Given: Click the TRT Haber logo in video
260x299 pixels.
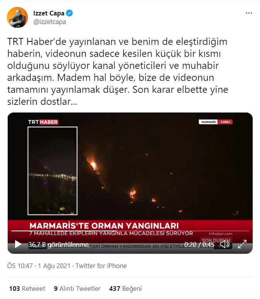Looking at the screenshot, I should [x=43, y=122].
